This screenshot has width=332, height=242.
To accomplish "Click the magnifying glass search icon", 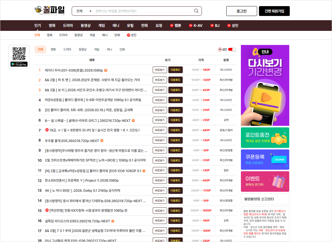I will pos(196,11).
